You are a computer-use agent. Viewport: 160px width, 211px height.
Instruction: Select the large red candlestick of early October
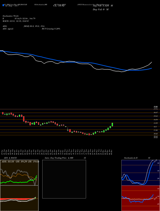point(24,119)
